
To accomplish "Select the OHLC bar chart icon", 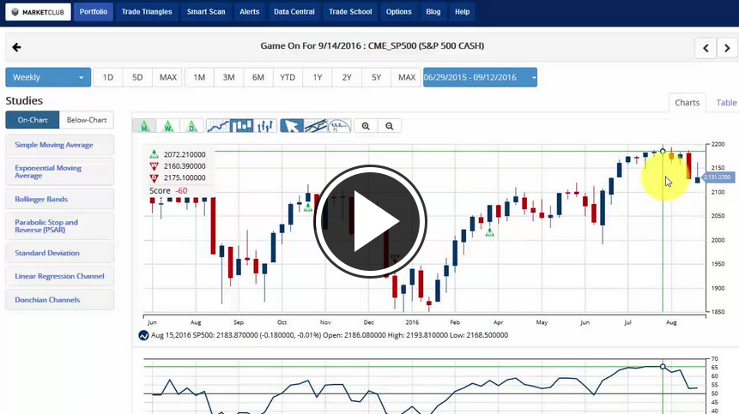I will 266,126.
